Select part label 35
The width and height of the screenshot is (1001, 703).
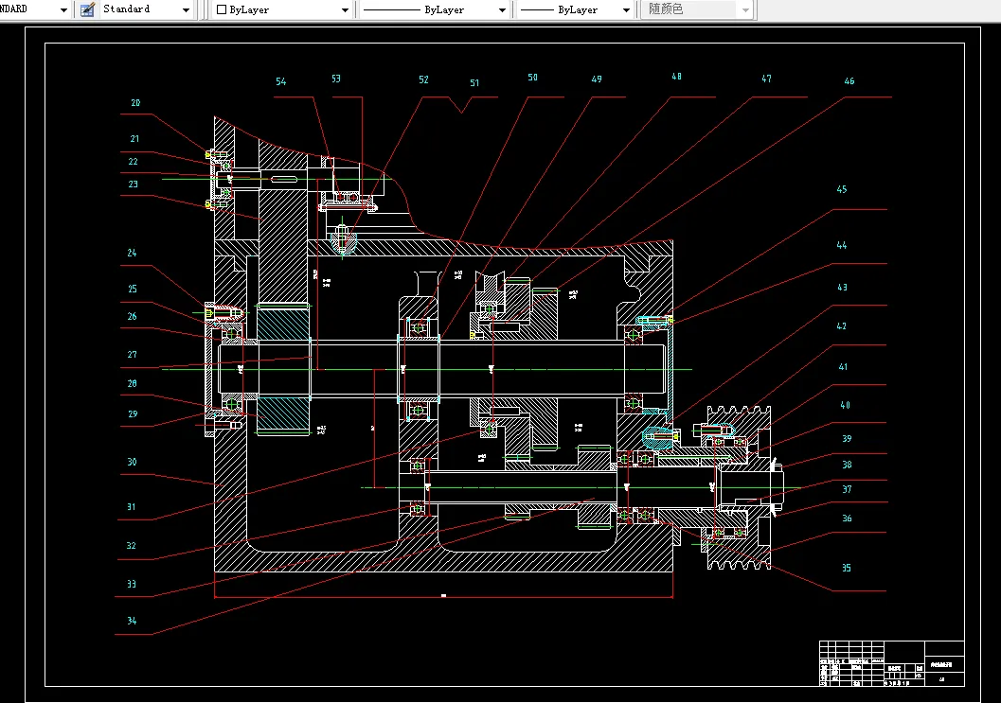[x=846, y=568]
